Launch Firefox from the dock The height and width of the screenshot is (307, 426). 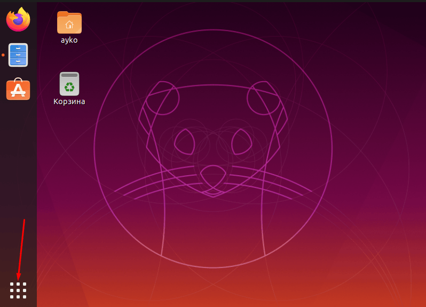pyautogui.click(x=18, y=20)
